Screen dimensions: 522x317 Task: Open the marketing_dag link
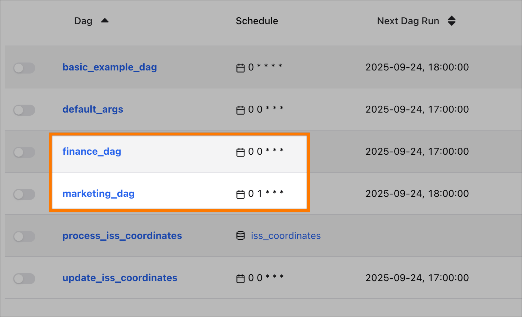(98, 193)
